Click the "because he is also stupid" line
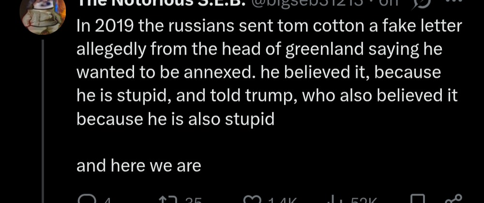The height and width of the screenshot is (203, 484). pyautogui.click(x=175, y=119)
